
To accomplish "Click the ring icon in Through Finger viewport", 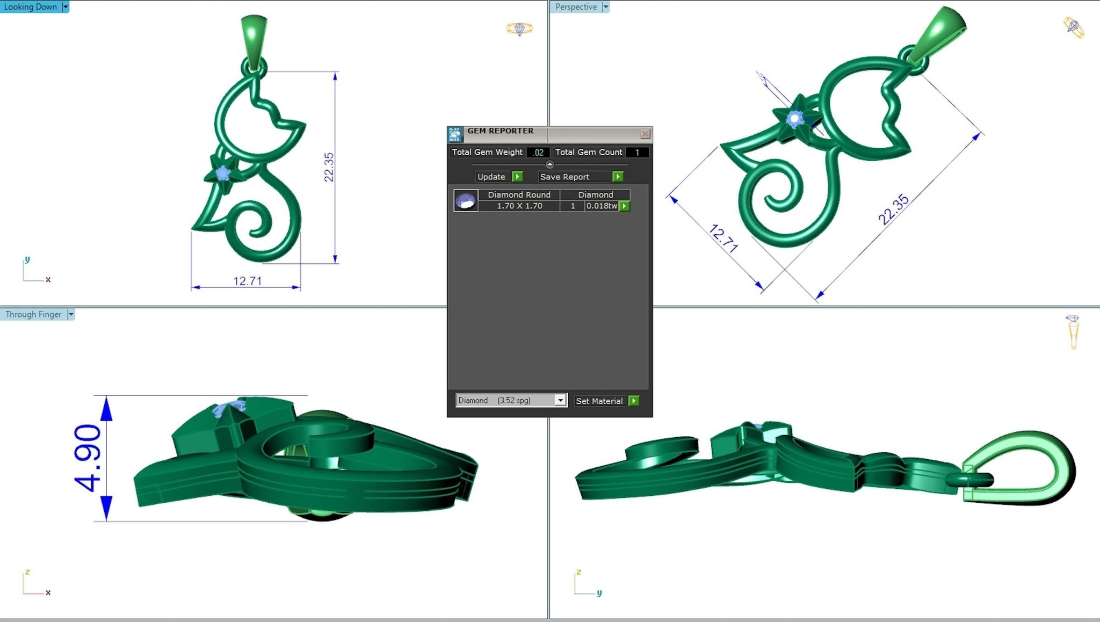I will click(x=1073, y=331).
